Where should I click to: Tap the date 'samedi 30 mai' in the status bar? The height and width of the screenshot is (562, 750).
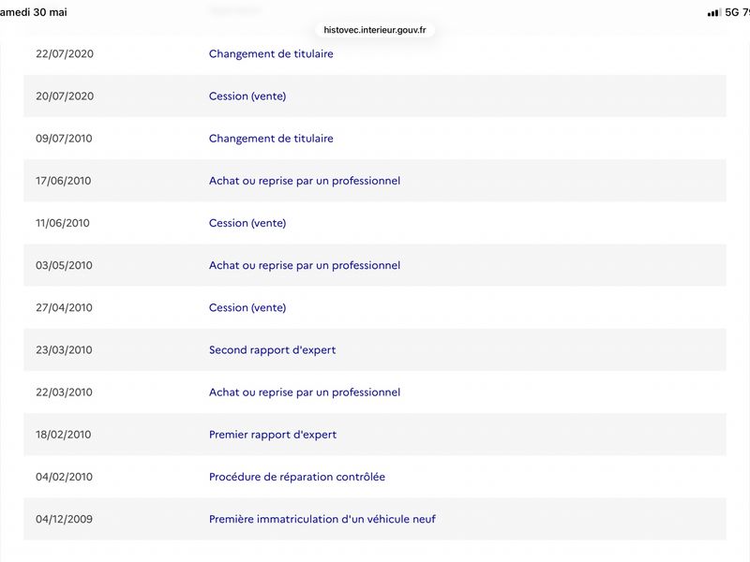pyautogui.click(x=34, y=12)
